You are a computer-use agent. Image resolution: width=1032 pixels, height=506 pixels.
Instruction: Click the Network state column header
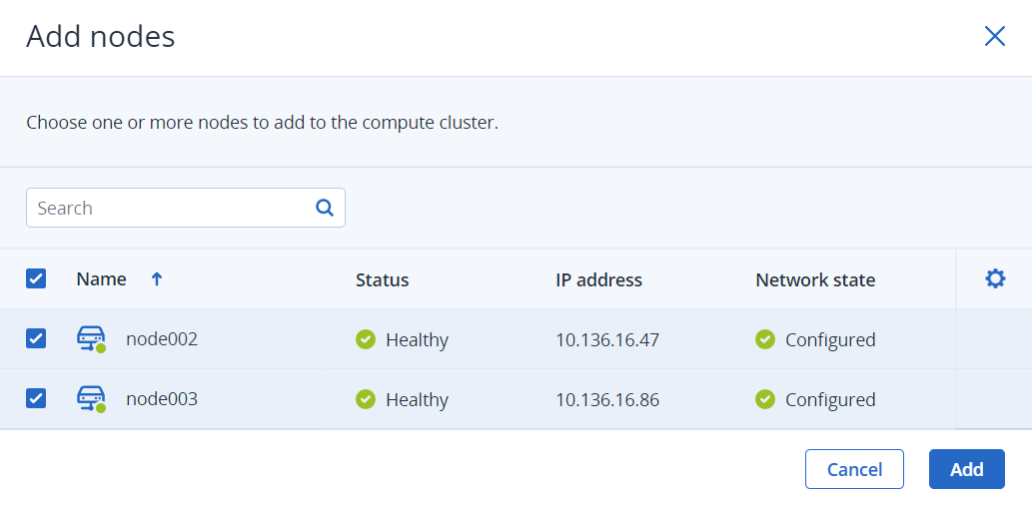coord(815,279)
